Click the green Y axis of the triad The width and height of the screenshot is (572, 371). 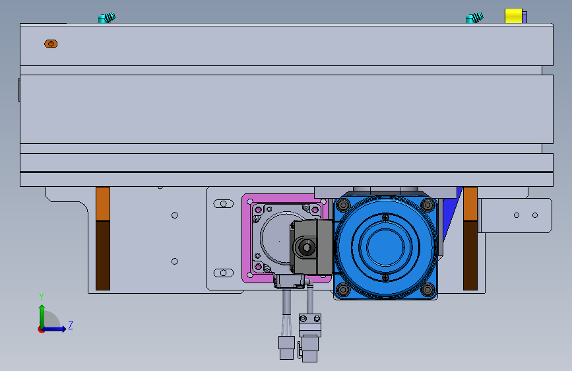tap(42, 316)
